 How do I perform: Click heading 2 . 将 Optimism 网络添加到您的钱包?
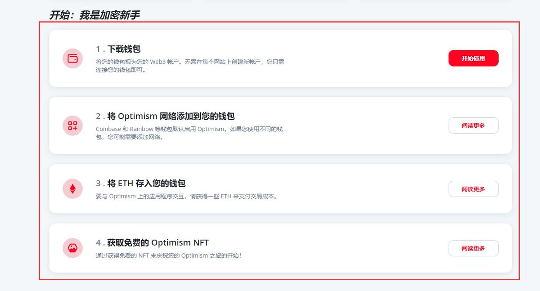[165, 116]
